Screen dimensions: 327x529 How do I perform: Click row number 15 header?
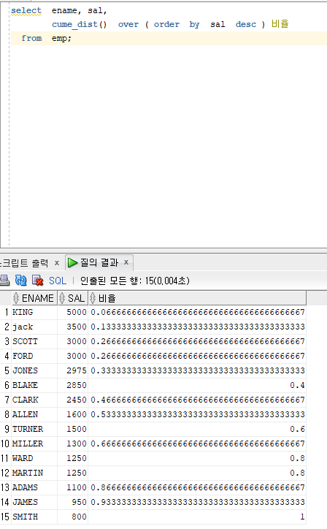pos(6,517)
